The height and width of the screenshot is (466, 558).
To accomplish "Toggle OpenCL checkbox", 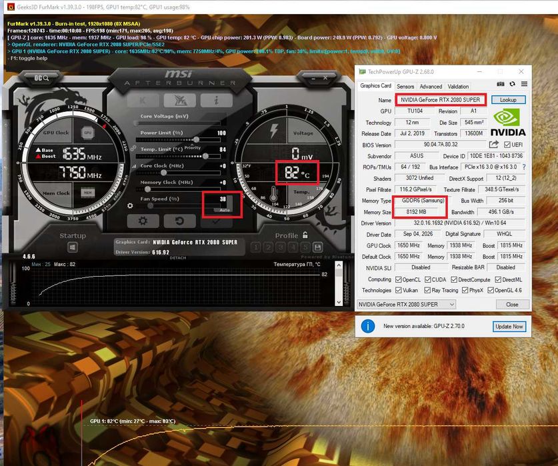I will pos(399,279).
